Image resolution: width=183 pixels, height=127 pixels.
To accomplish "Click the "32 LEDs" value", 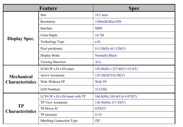I will [x=101, y=89].
